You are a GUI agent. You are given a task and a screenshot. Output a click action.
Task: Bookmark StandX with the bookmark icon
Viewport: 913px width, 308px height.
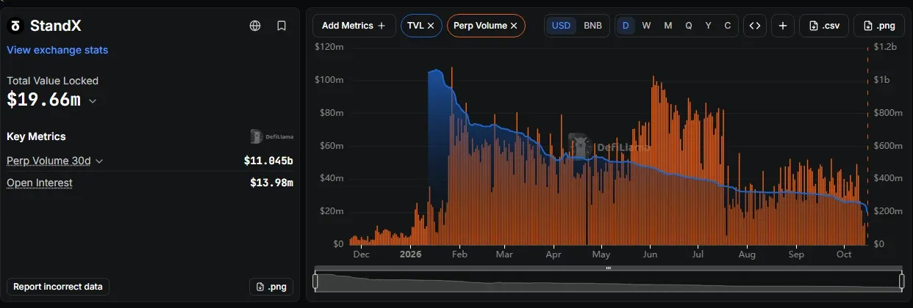[x=282, y=26]
